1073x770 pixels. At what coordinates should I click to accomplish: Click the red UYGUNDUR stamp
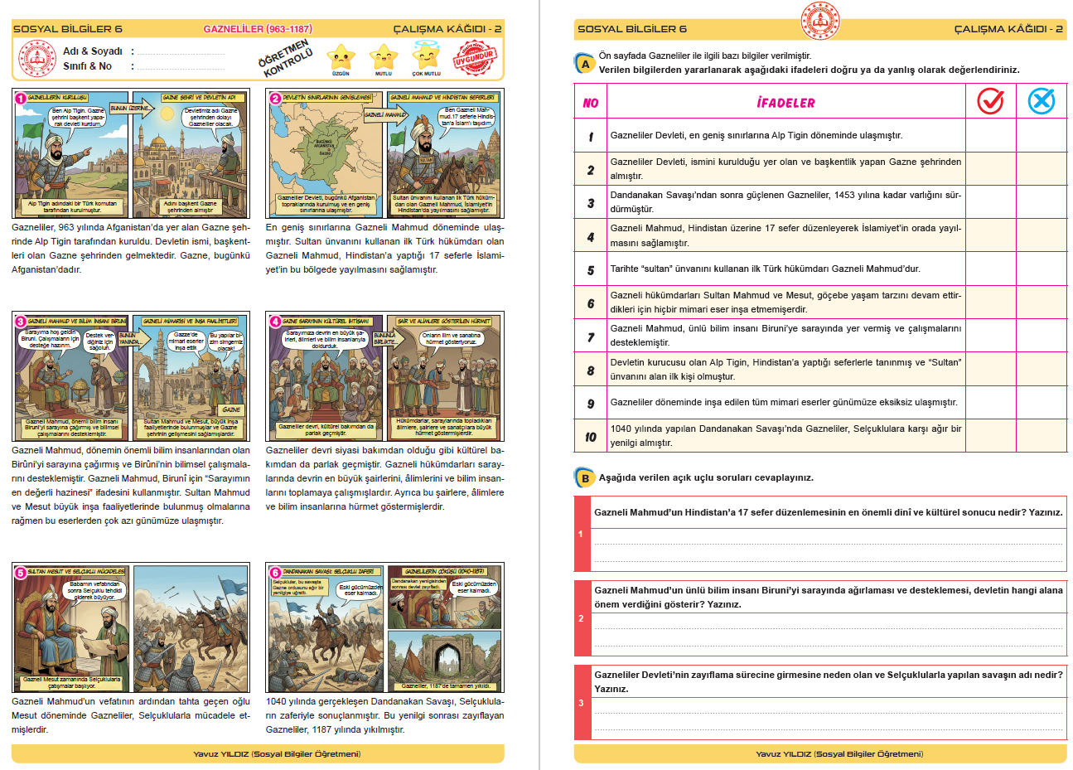coord(474,58)
